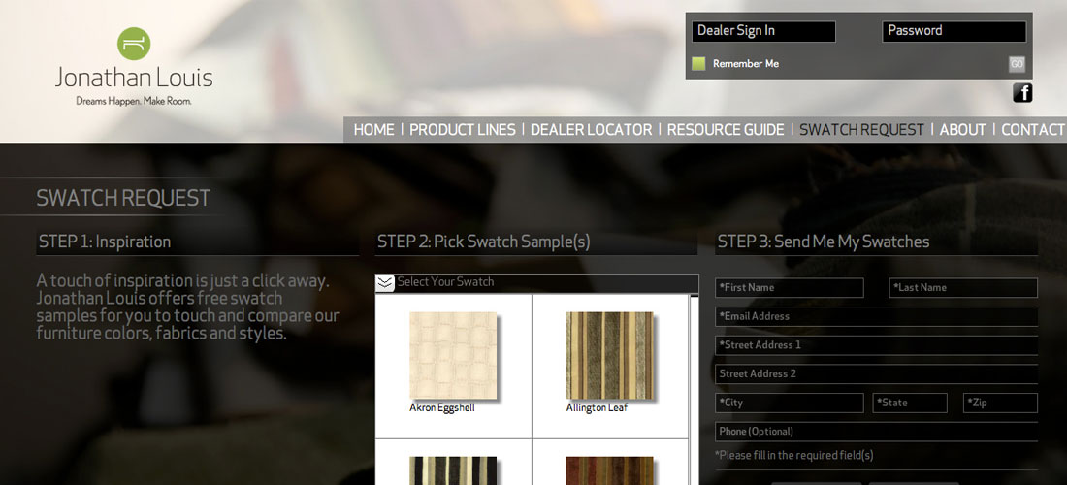Click the City field

pos(790,403)
